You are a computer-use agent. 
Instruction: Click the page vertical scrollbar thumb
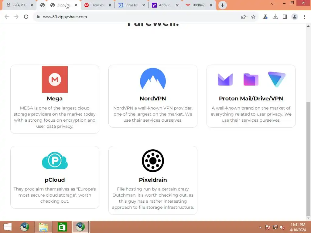(x=309, y=158)
